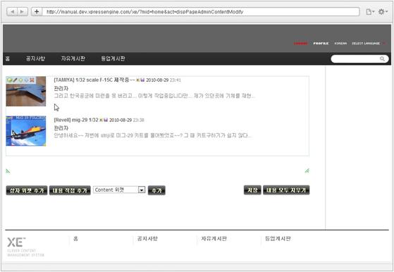Screen dimensions: 394x272
Task: Click the 2010-08-29 23:38 date text
Action: 127,120
